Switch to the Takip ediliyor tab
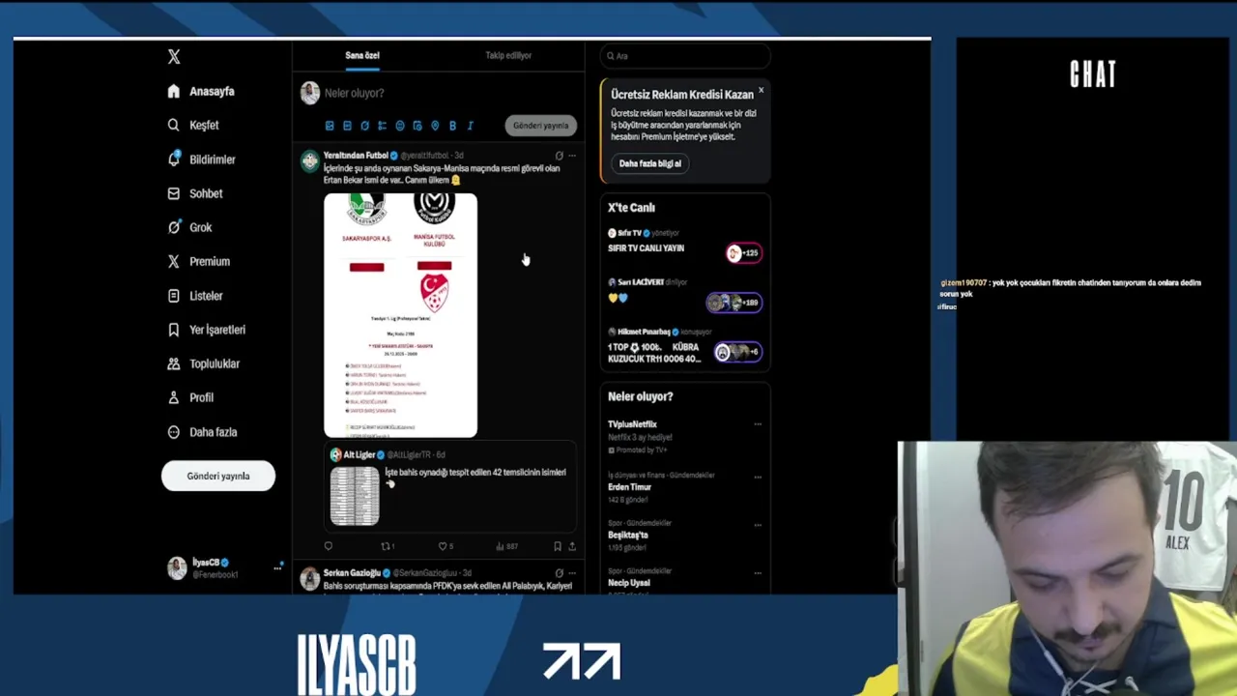Screen dimensions: 1237x696 508,55
